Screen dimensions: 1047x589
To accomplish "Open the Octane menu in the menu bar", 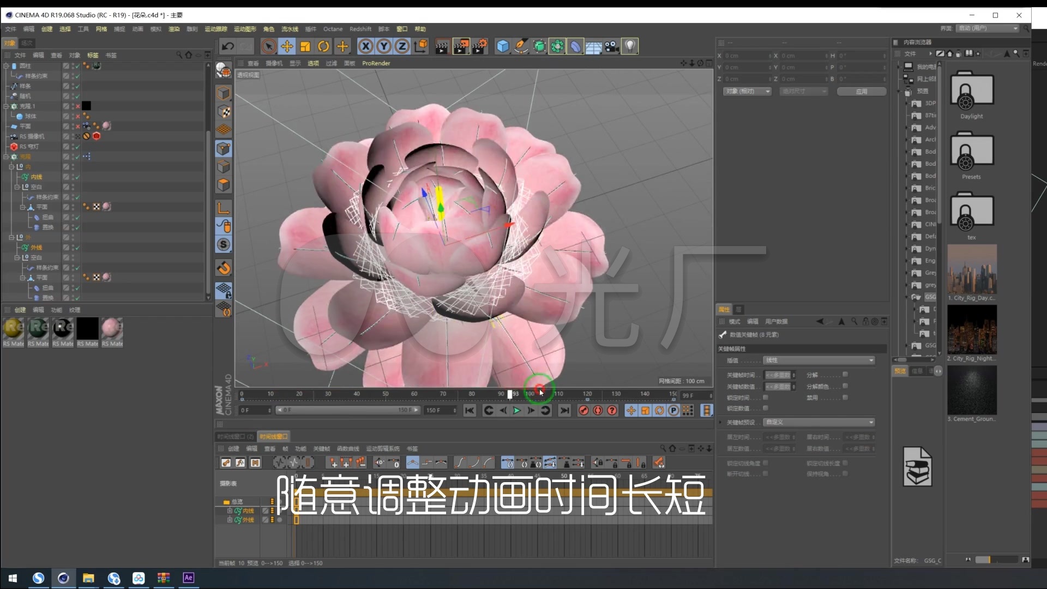I will coord(333,29).
